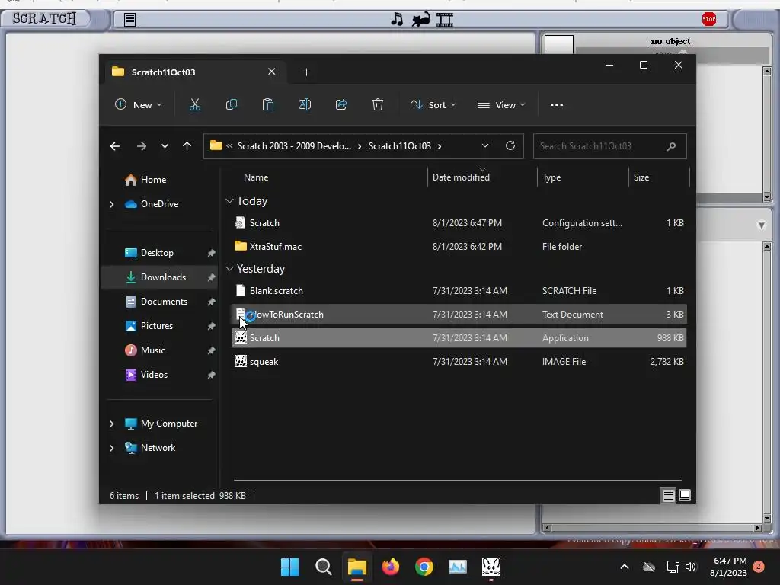
Task: Open taskbar Search
Action: [x=323, y=567]
